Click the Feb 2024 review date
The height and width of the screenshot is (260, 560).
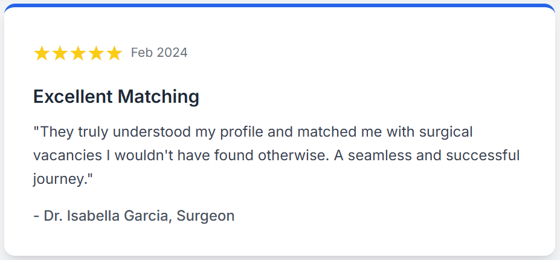tap(159, 53)
